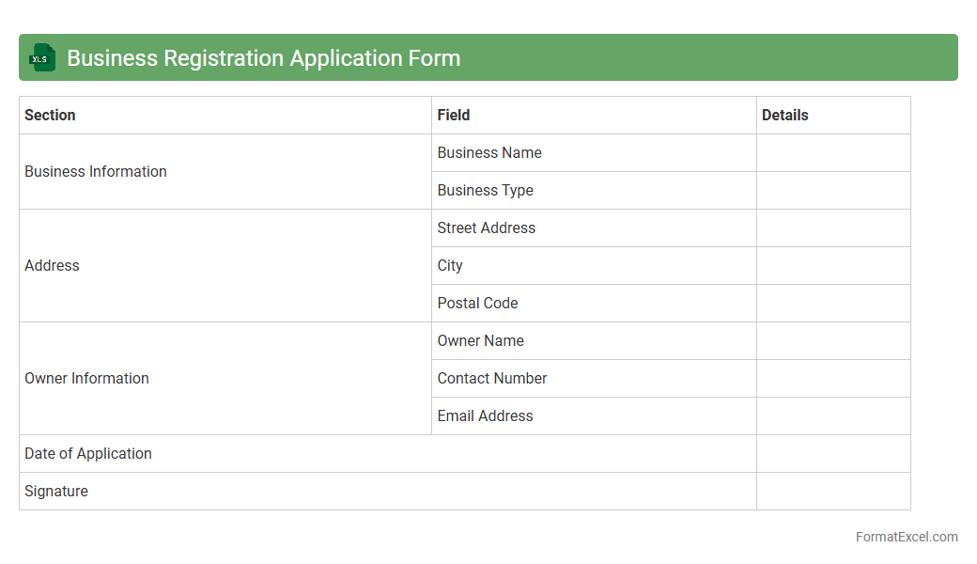Click the empty Details cell for Street Address
Viewport: 977px width, 564px height.
pyautogui.click(x=833, y=227)
